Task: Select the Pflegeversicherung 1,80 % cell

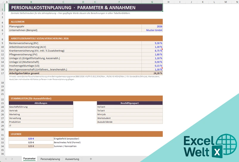Action: [152, 55]
